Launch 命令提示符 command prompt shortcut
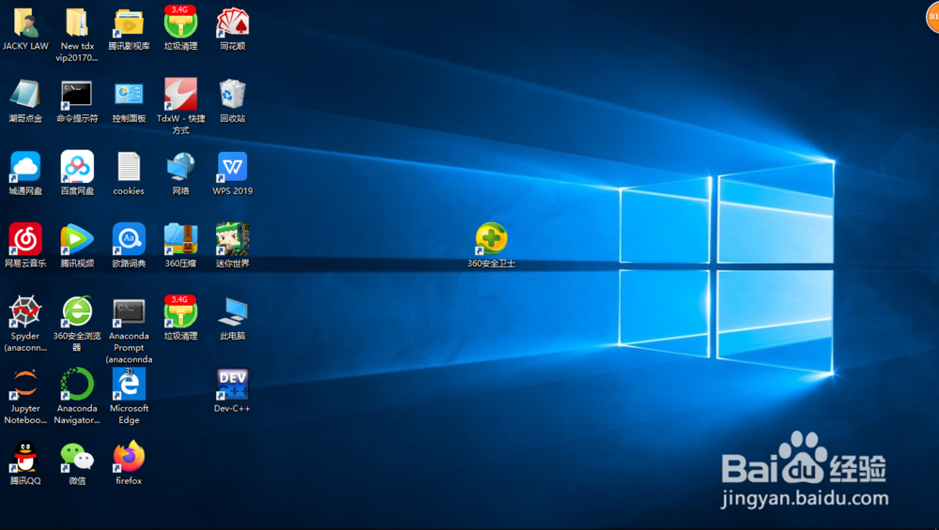Viewport: 939px width, 530px height. (x=77, y=95)
